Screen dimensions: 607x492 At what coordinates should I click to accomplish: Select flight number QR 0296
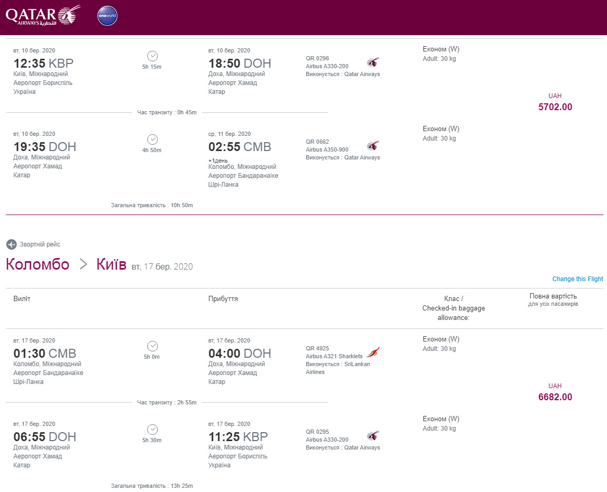click(x=318, y=59)
